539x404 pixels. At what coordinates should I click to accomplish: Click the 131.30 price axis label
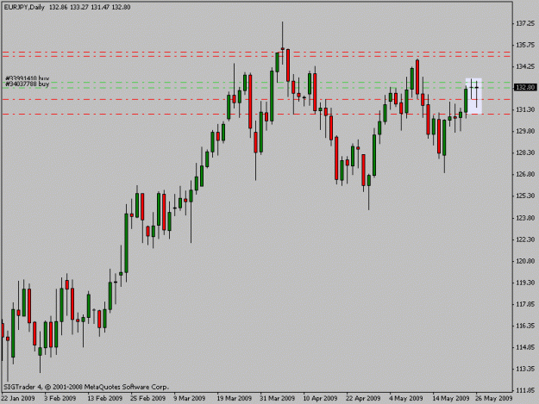pyautogui.click(x=525, y=109)
